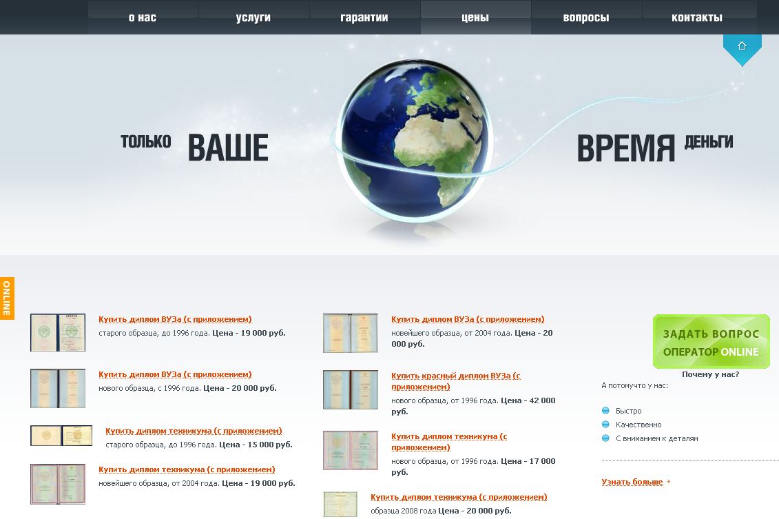Viewport: 779px width, 519px height.
Task: Select the «цены» menu tab
Action: coord(475,17)
